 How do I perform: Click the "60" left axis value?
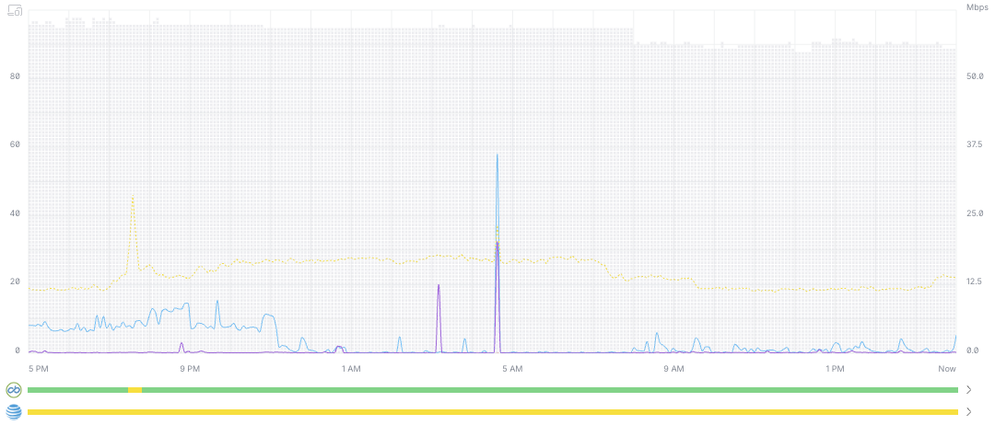tap(16, 144)
